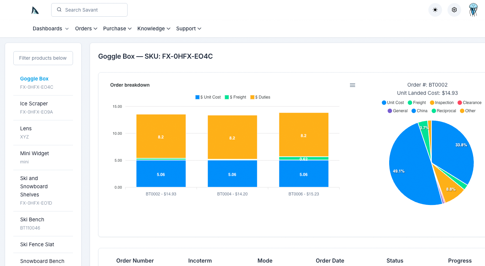The width and height of the screenshot is (485, 266).
Task: Open the Support menu
Action: click(x=189, y=29)
